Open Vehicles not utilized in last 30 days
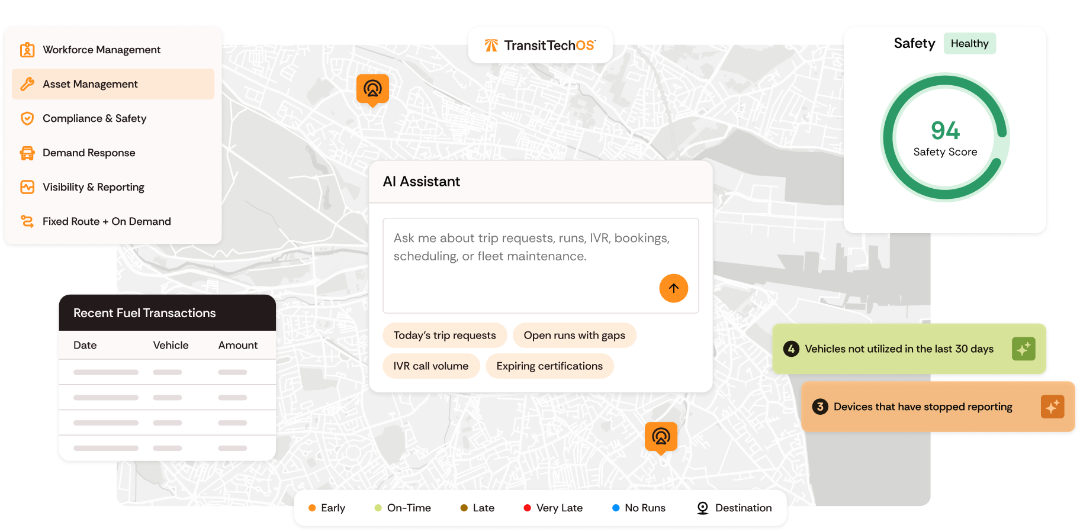Viewport: 1080px width, 532px height. [909, 349]
